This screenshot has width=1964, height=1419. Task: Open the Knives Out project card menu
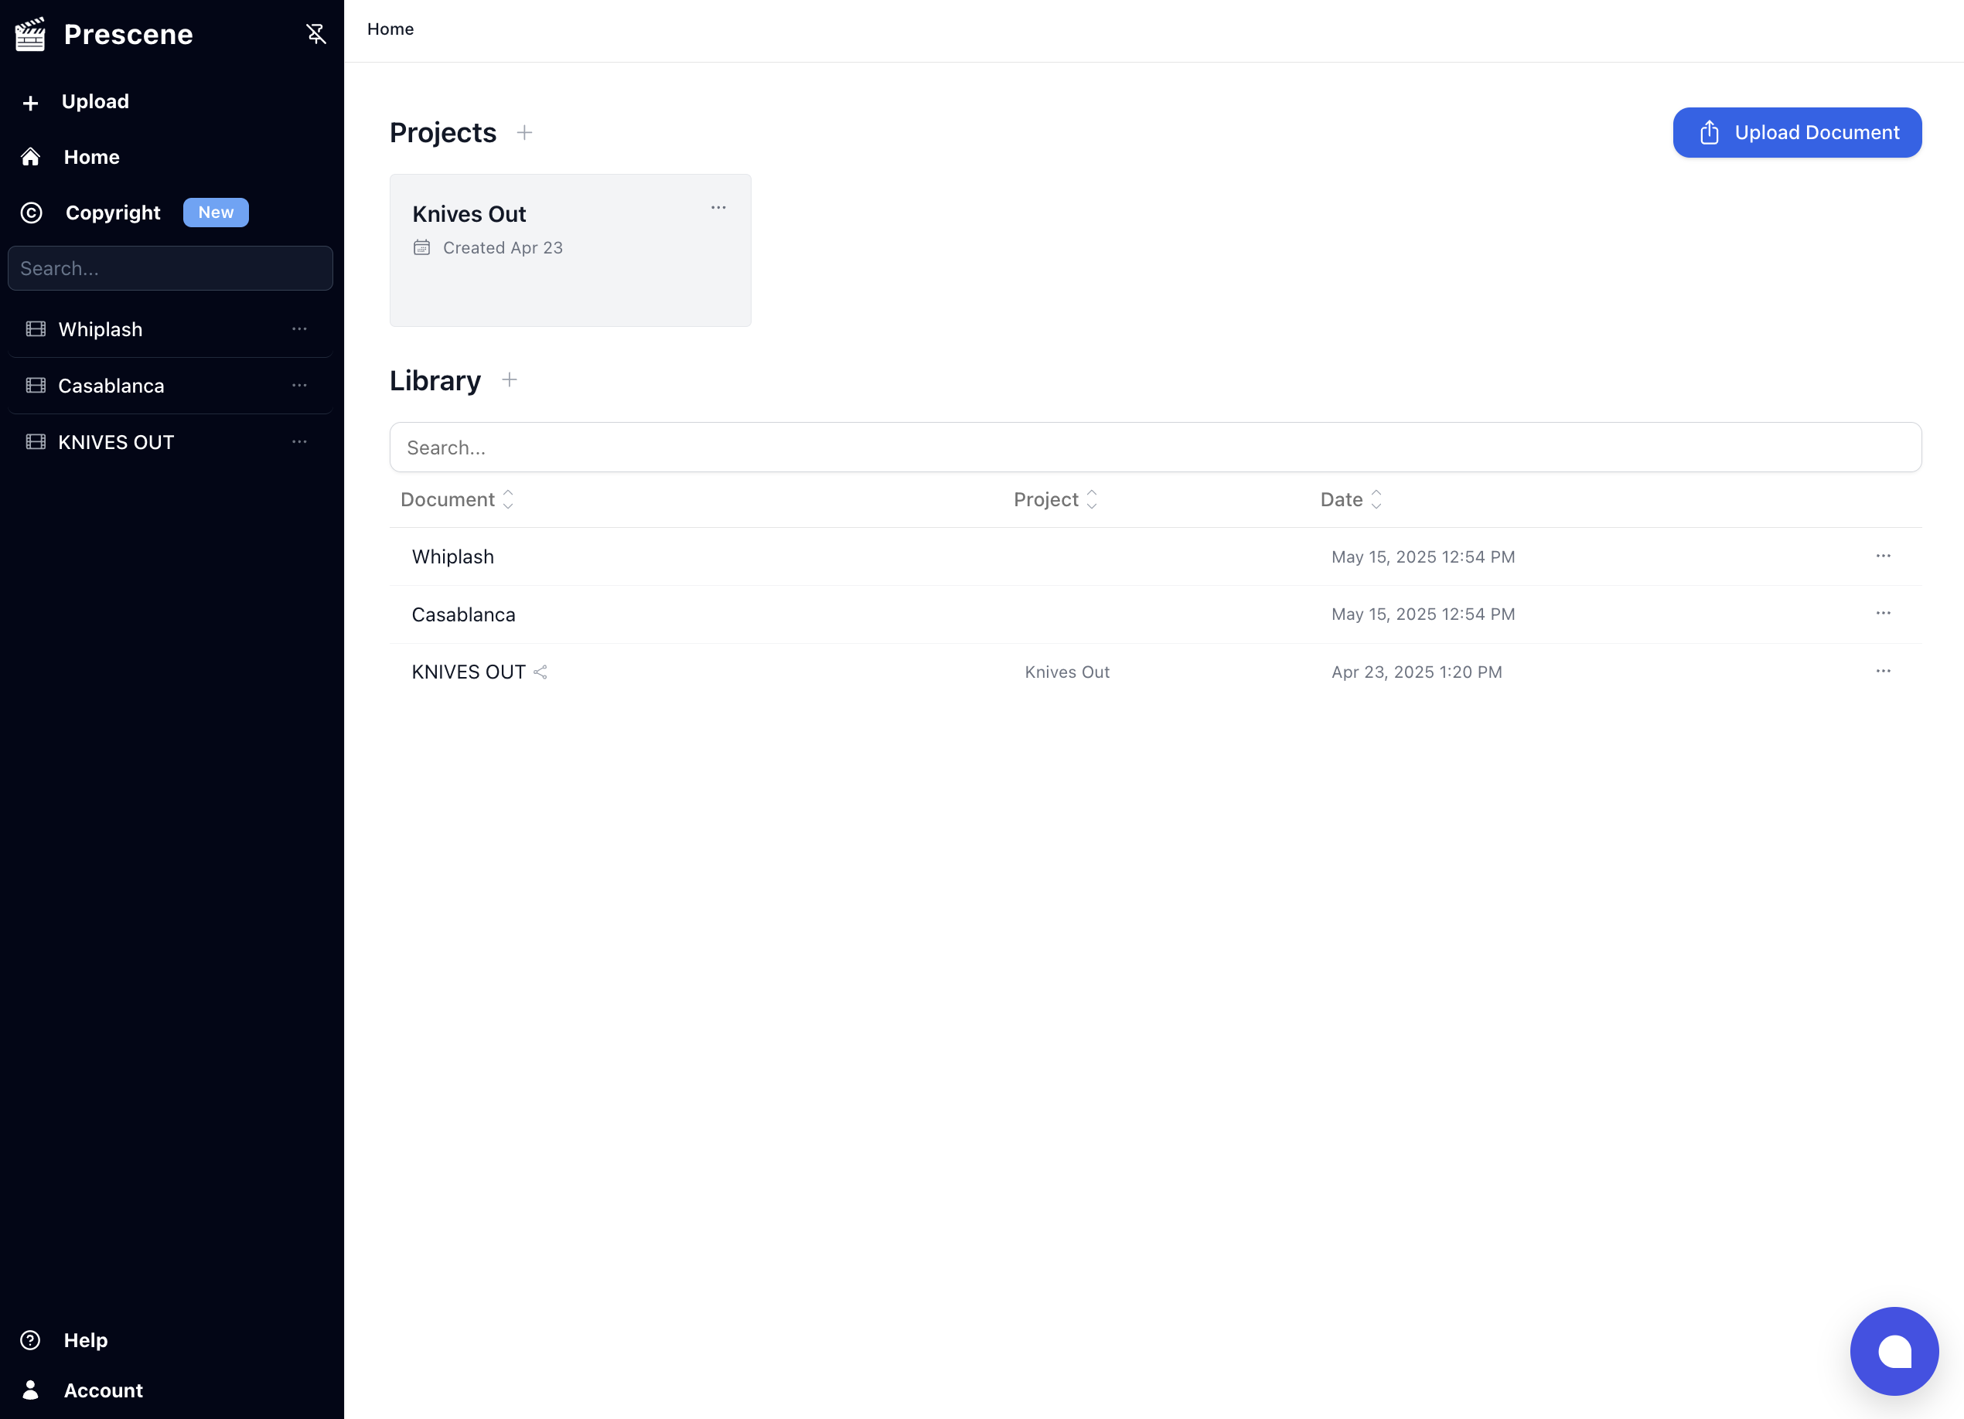click(x=719, y=207)
